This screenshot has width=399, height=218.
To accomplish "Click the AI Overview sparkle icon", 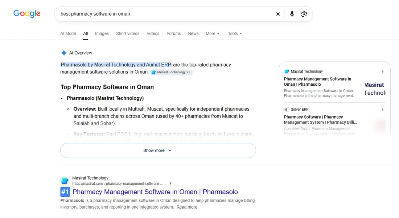I will click(63, 53).
